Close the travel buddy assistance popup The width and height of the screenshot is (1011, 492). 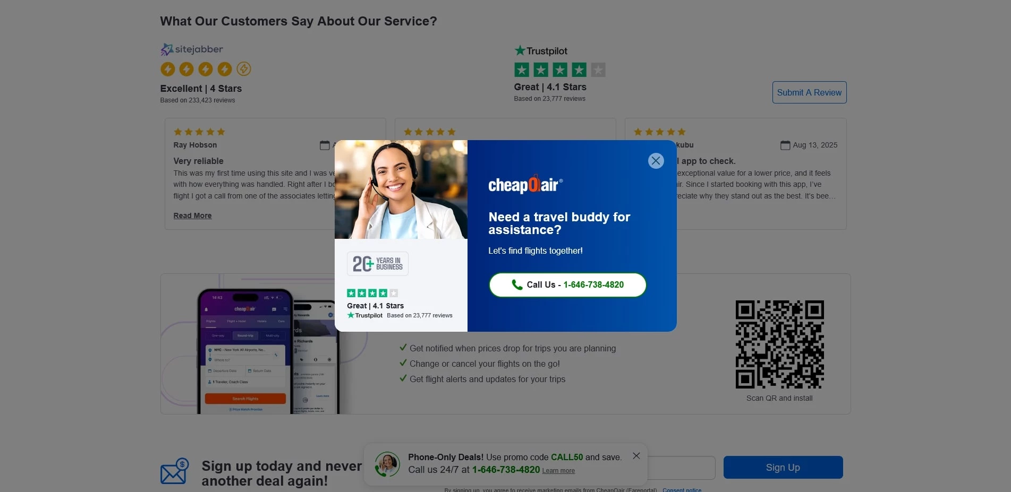point(656,161)
